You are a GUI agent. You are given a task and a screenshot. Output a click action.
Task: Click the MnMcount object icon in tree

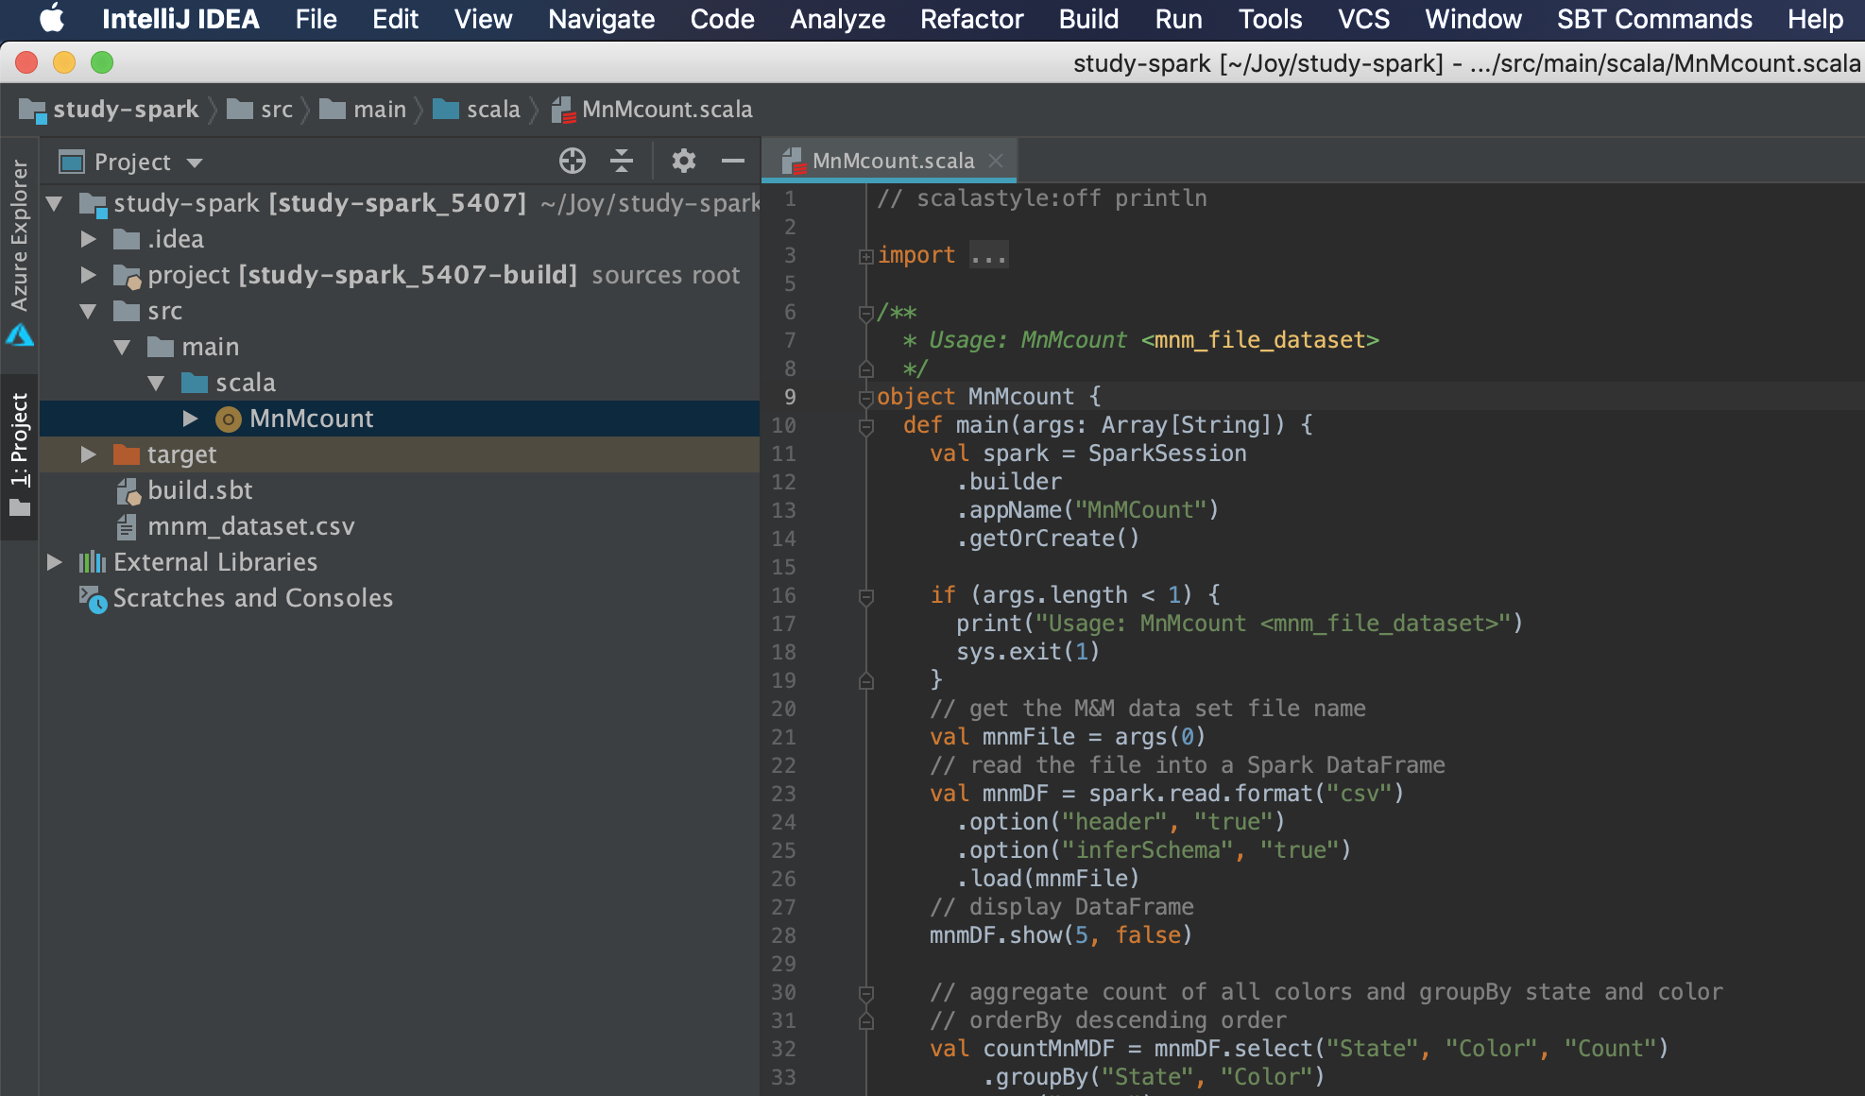point(228,419)
